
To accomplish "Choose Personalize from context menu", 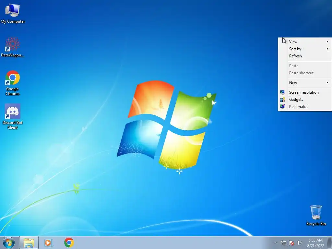I will 305,107.
